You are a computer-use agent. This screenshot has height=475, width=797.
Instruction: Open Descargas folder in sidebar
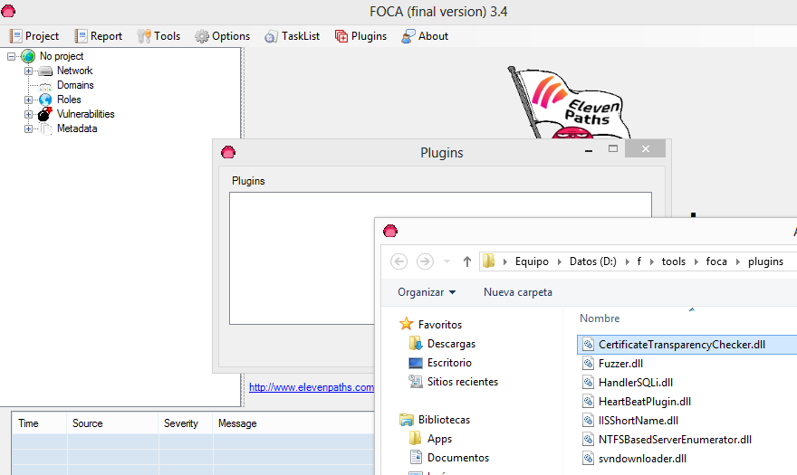click(x=451, y=344)
